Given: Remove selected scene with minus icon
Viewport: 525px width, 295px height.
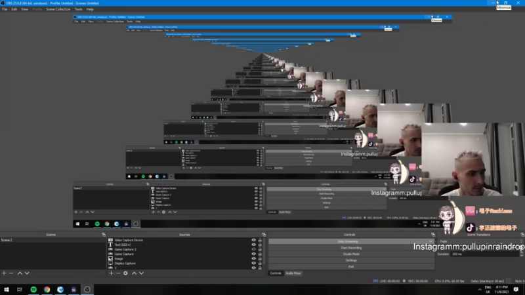Looking at the screenshot, I should pos(11,273).
